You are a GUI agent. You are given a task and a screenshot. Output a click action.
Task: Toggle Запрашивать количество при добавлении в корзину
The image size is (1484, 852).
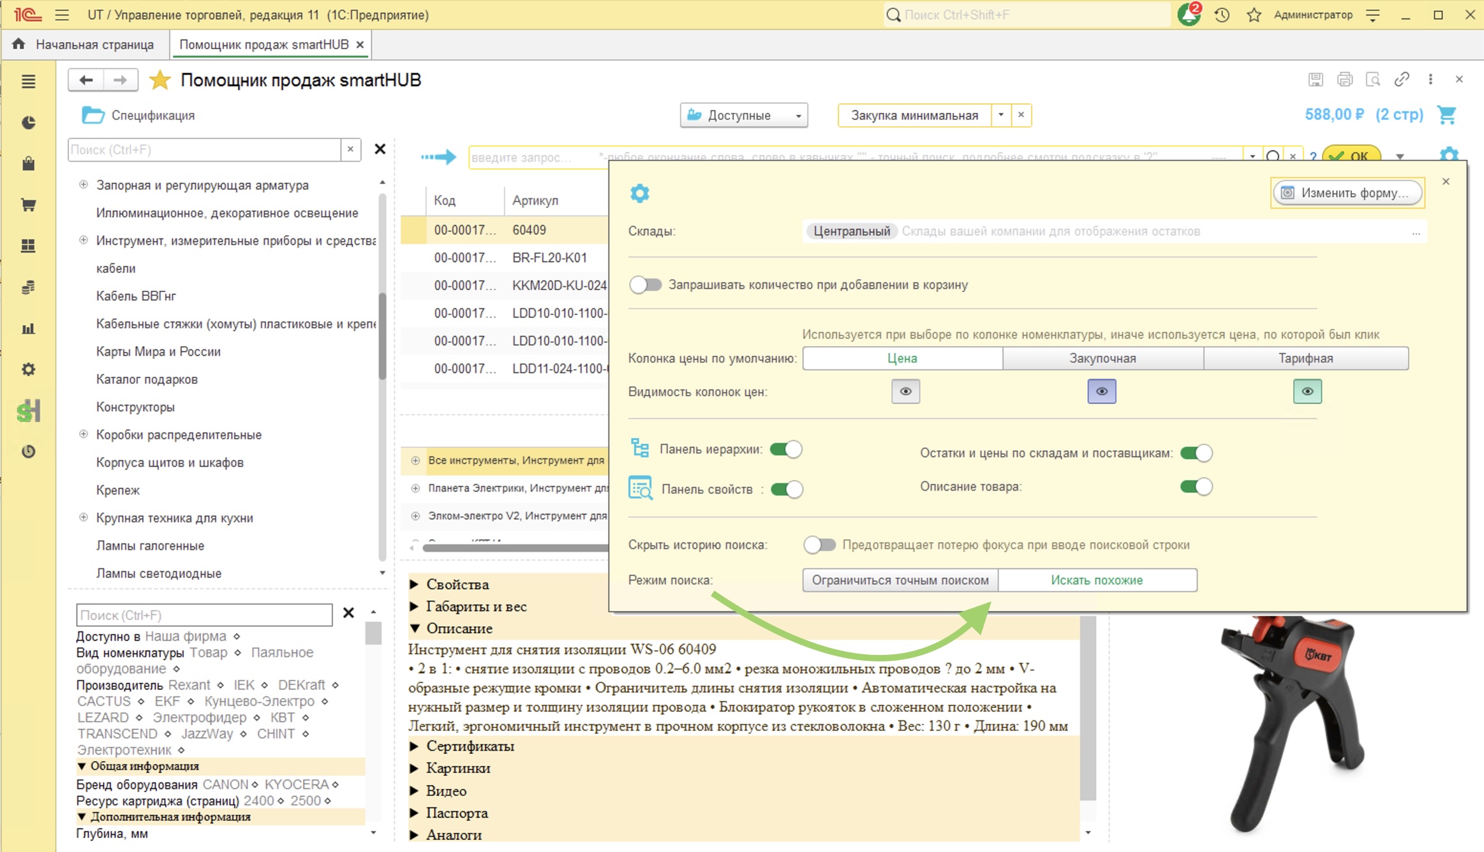click(645, 284)
